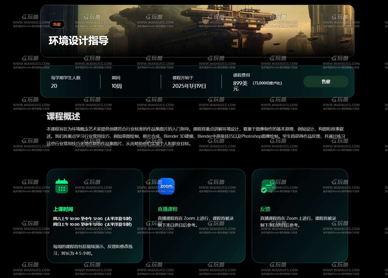Screen dimensions: 388x278
Task: Click the feedback chat checkmark icon
Action: point(268,186)
